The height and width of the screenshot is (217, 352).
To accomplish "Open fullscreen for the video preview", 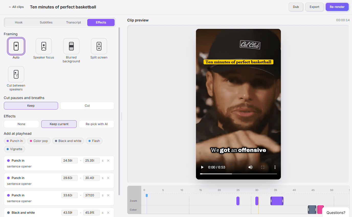I will (262, 167).
